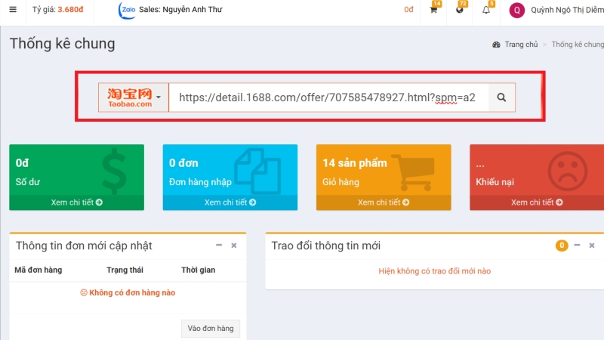Click the Trạng thái column header
Image resolution: width=604 pixels, height=340 pixels.
[125, 270]
